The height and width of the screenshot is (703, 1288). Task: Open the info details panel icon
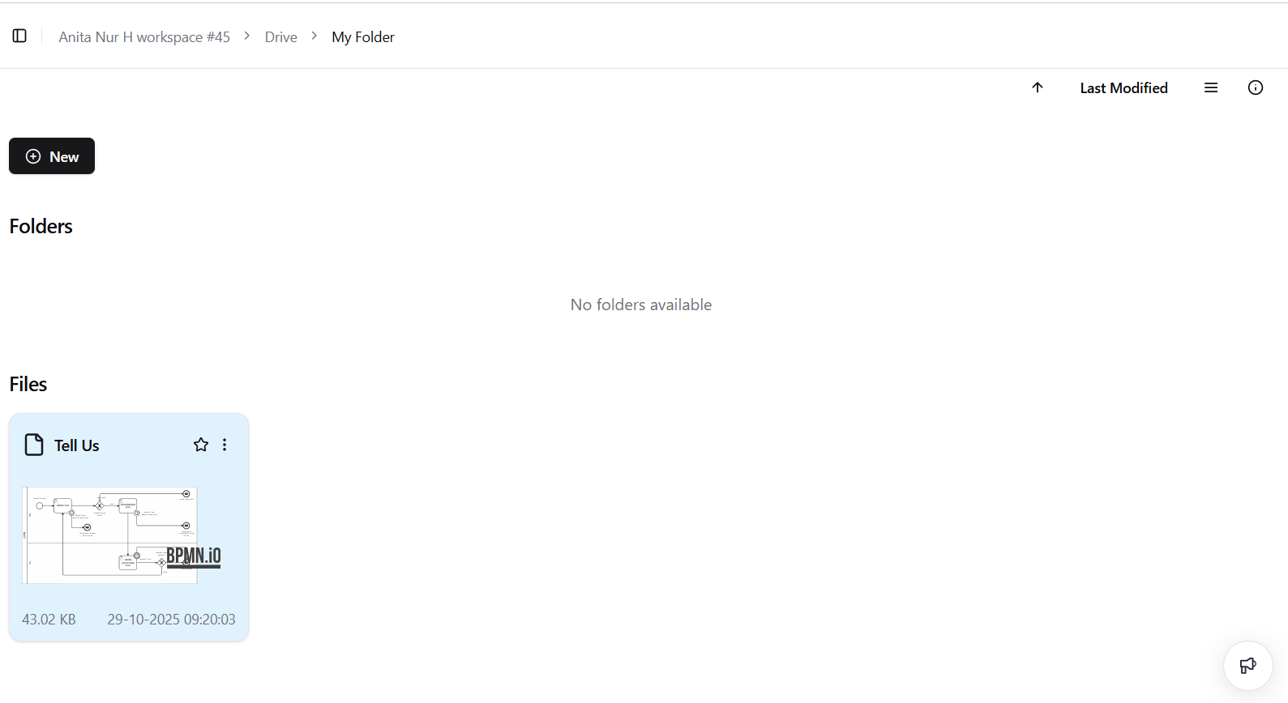(1255, 87)
